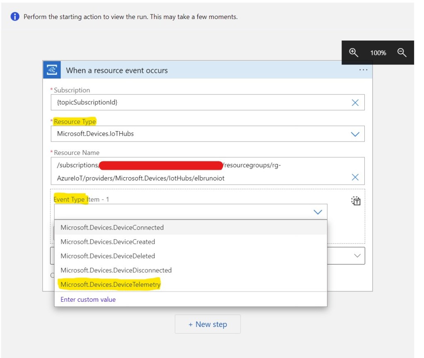Click Enter custom value link
424x358 pixels.
coord(88,299)
